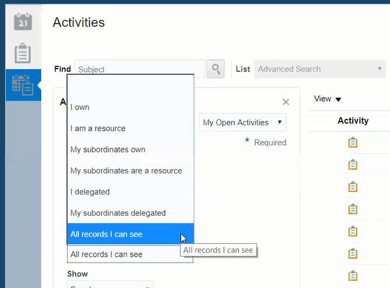Open the View menu
The width and height of the screenshot is (390, 288).
tap(328, 99)
